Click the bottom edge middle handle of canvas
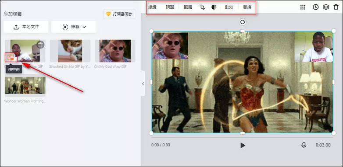The height and width of the screenshot is (167, 343). click(243, 133)
